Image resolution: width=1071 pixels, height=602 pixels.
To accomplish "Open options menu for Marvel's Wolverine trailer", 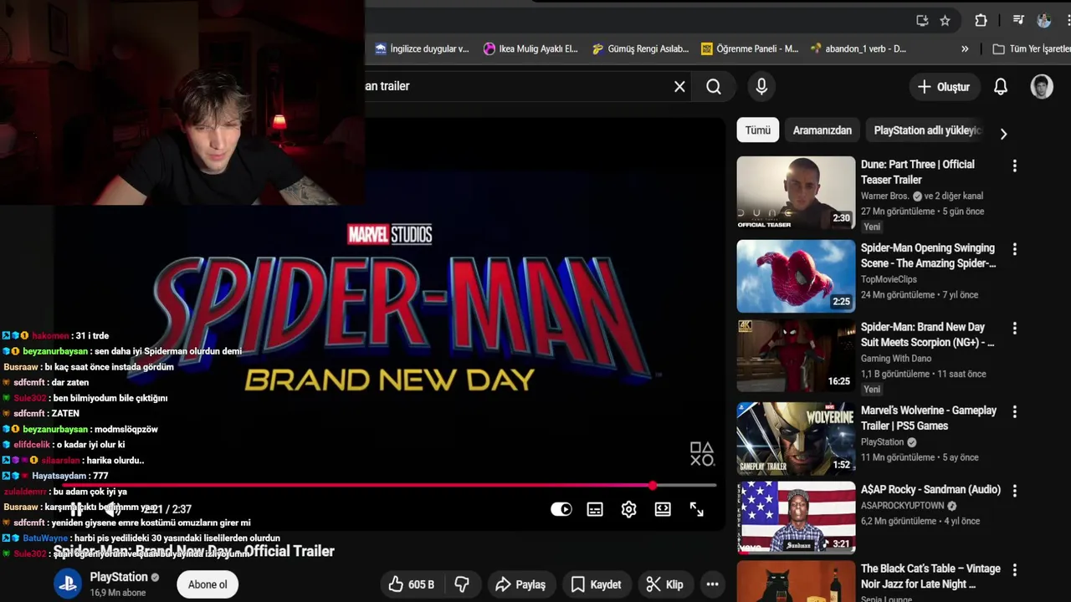I will tap(1015, 412).
